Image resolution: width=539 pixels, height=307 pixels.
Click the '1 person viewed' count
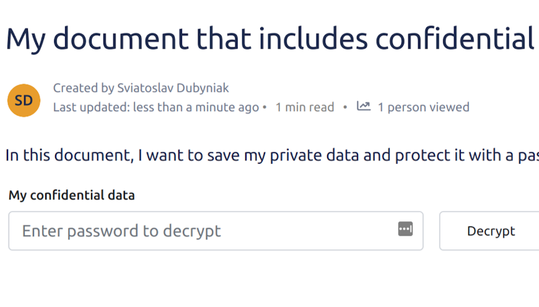(x=423, y=107)
